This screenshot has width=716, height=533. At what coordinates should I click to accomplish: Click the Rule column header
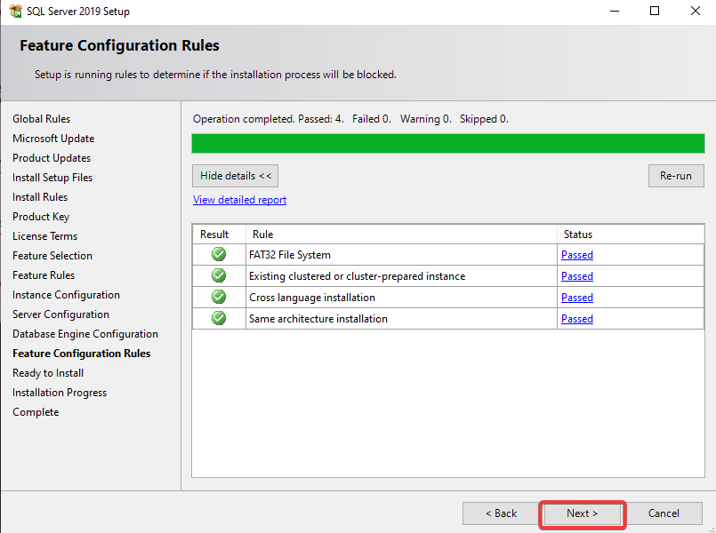click(401, 235)
